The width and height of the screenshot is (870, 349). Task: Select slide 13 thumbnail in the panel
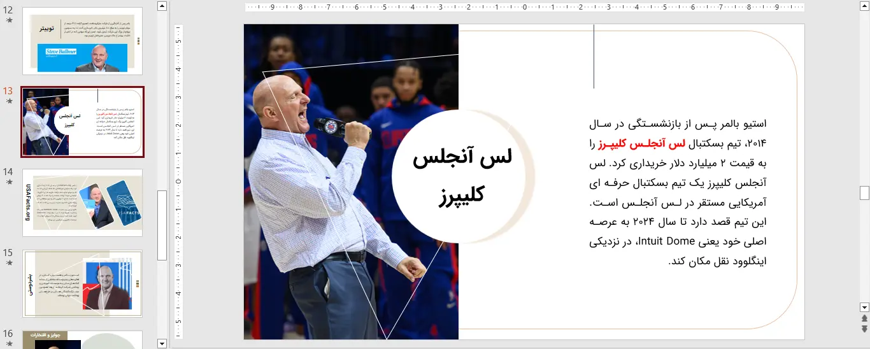(83, 122)
